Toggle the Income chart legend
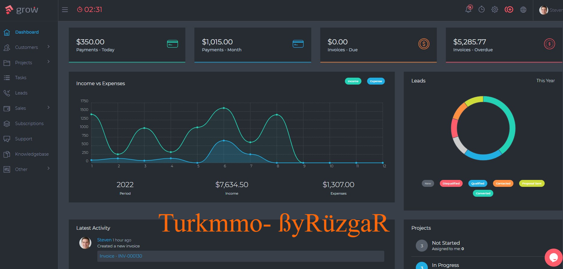Viewport: 563px width, 269px height. coord(353,81)
